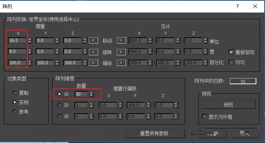Click the right arrow beside 旋转
This screenshot has width=265, height=143.
(x=121, y=52)
